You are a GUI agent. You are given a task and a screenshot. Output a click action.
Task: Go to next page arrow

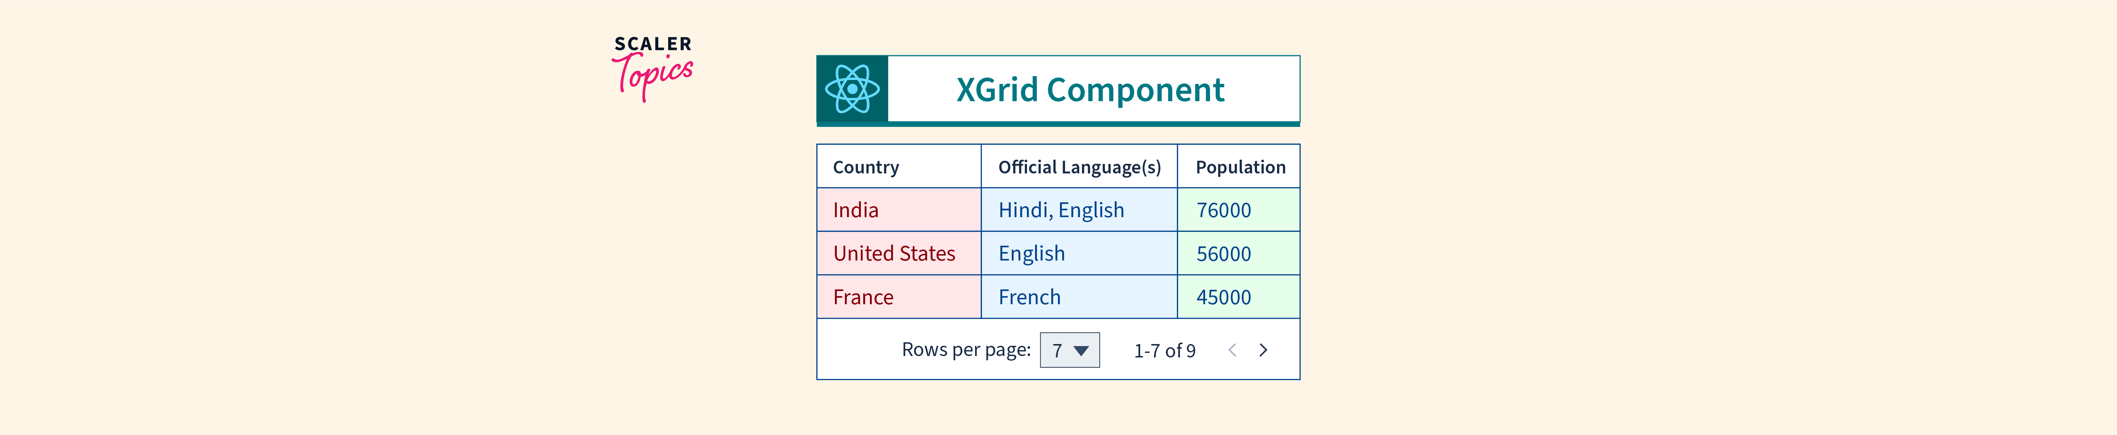(1263, 350)
